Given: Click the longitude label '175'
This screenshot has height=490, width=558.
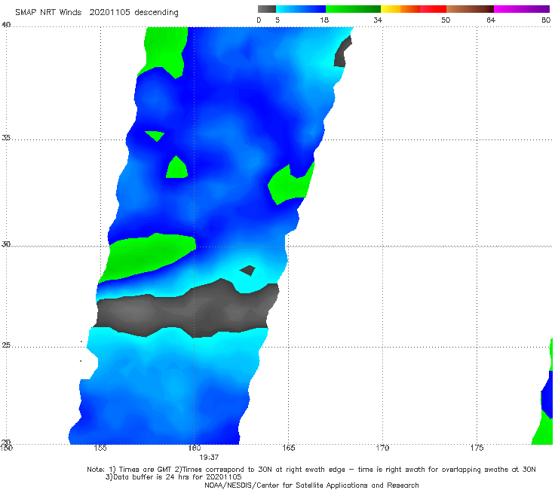Looking at the screenshot, I should 477,448.
